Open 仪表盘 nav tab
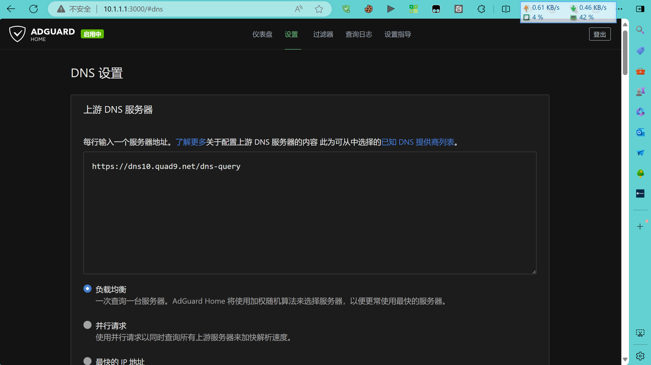 262,34
